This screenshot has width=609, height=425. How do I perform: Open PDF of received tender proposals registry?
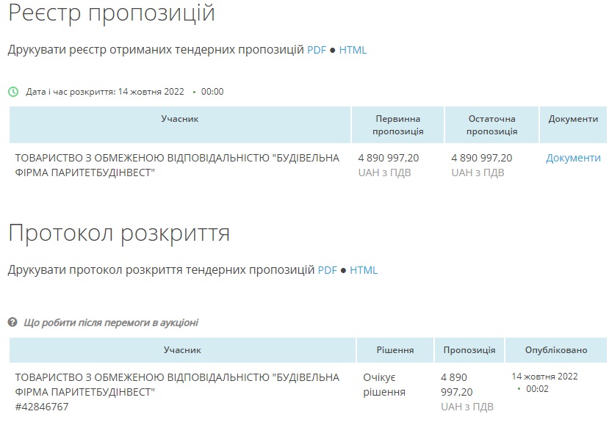[x=317, y=50]
